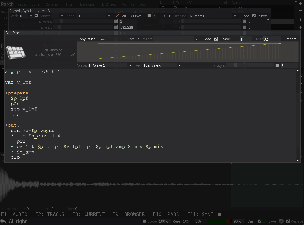This screenshot has height=225, width=304.
Task: Toggle the Scope checkbox in status bar
Action: tap(144, 221)
